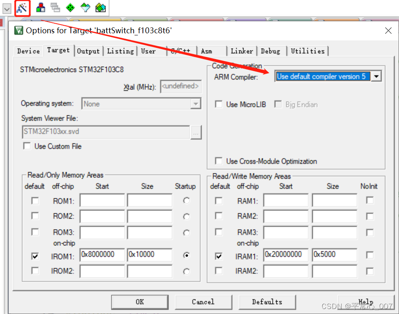
Task: Open Options for Target wand icon
Action: pos(22,8)
